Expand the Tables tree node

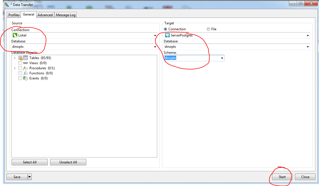pyautogui.click(x=15, y=58)
